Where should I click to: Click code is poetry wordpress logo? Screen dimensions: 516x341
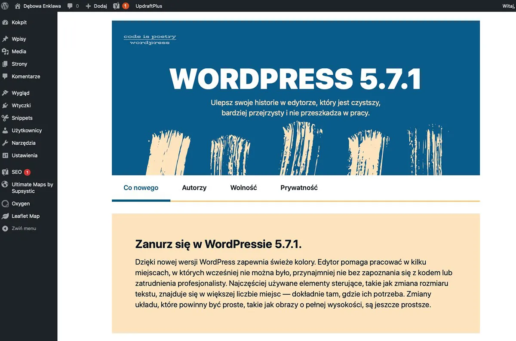150,40
